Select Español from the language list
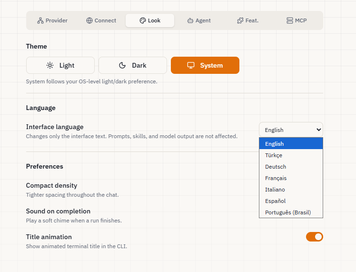The height and width of the screenshot is (272, 356). click(x=291, y=201)
